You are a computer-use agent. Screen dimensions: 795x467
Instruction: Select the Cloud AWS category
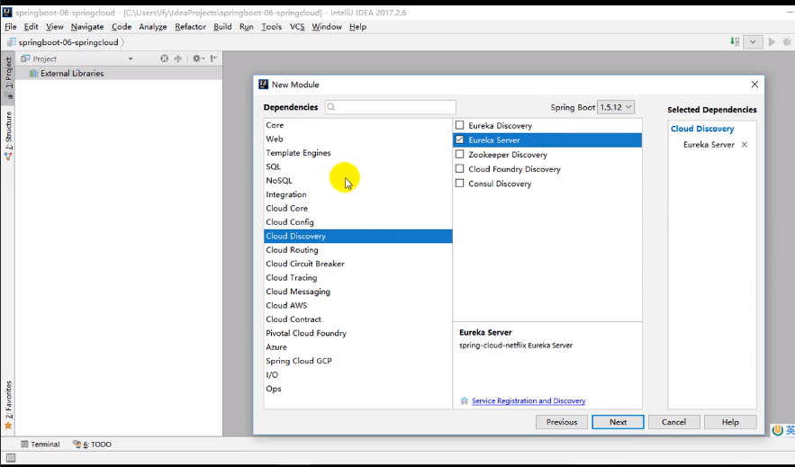[x=358, y=305]
